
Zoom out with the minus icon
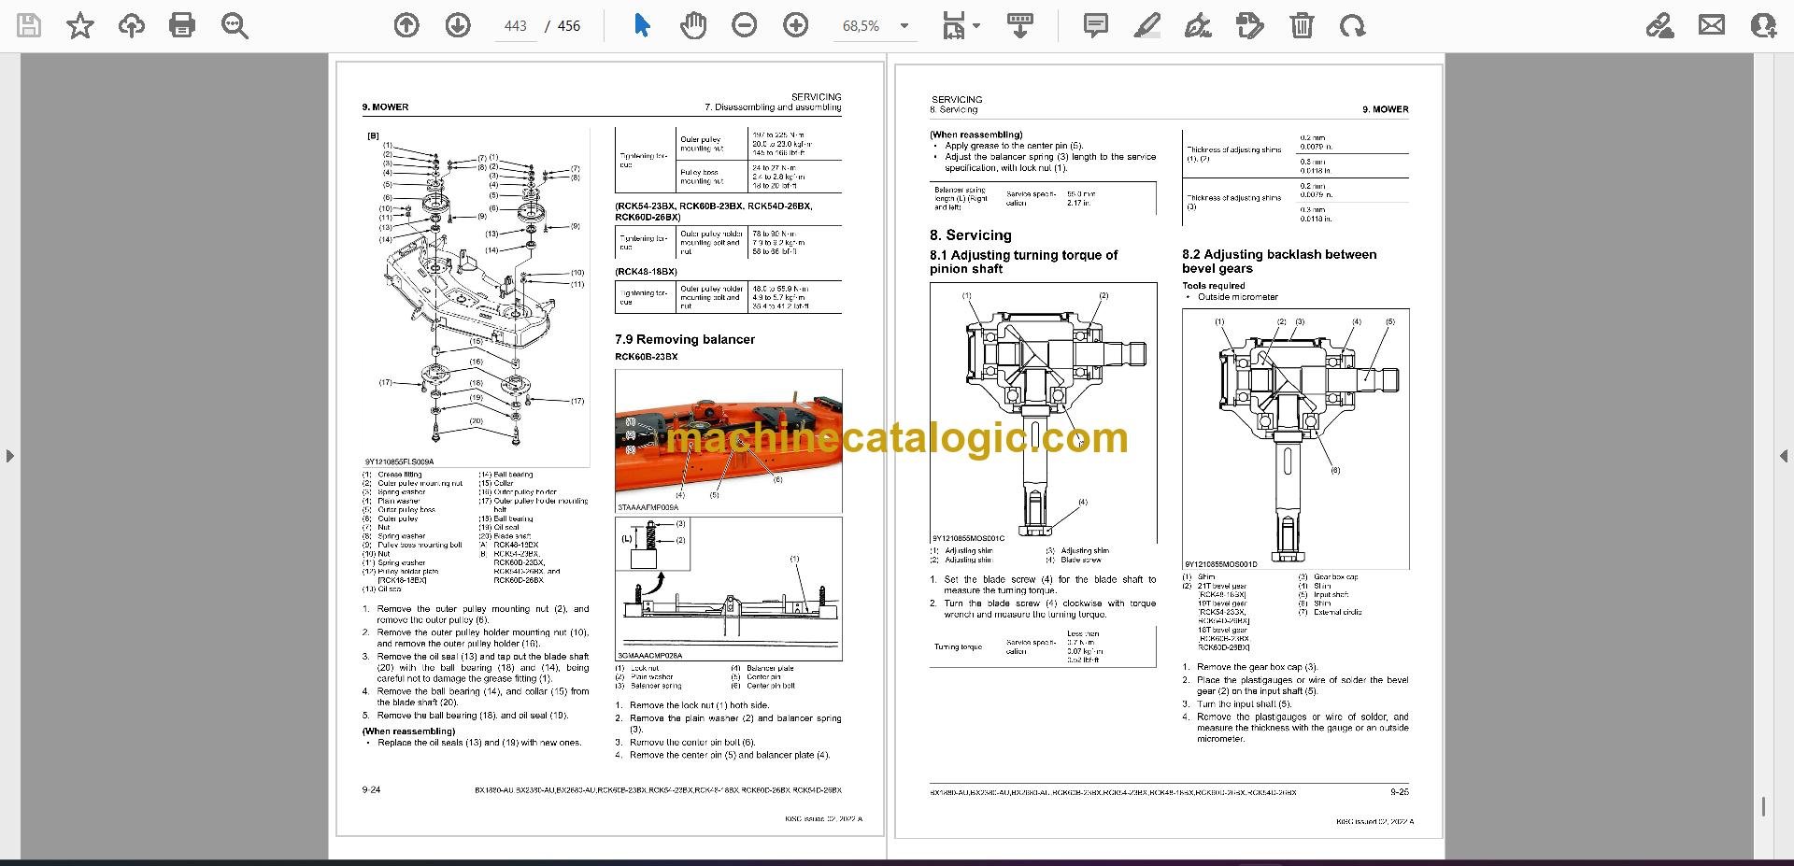coord(745,25)
